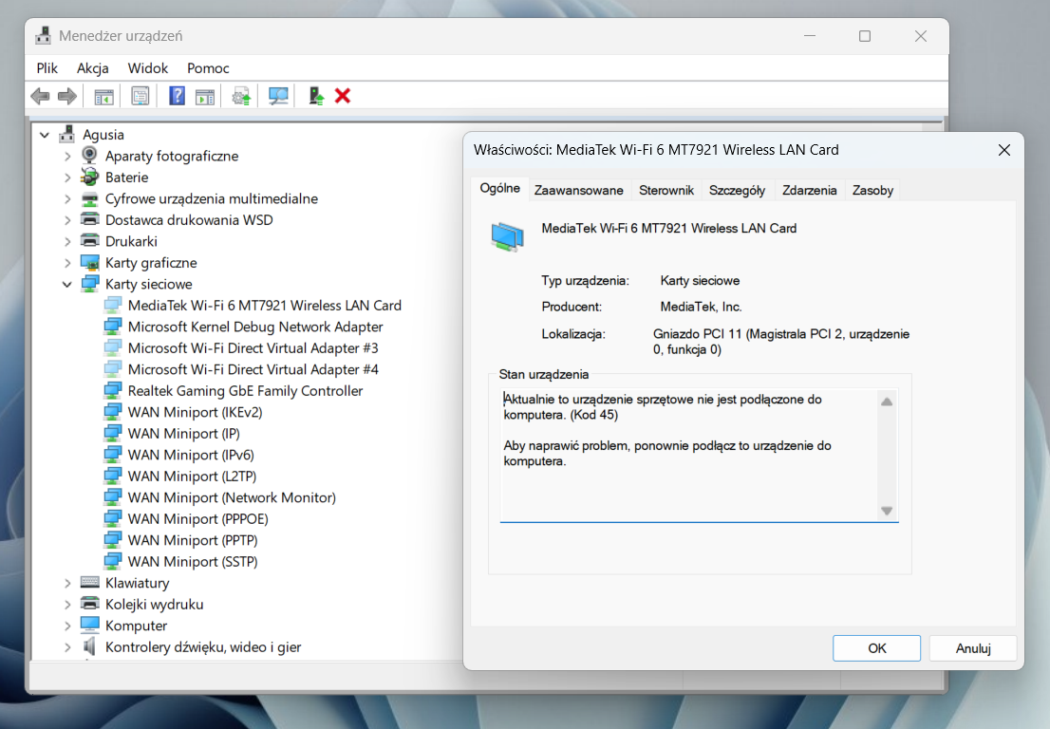Switch to the Sterownik tab
Screen dimensions: 1050x729
(666, 190)
